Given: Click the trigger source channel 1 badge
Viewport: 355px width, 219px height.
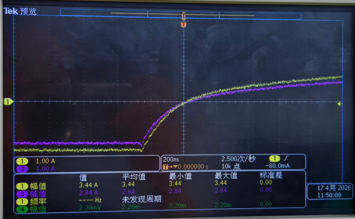Looking at the screenshot, I should click(x=275, y=159).
